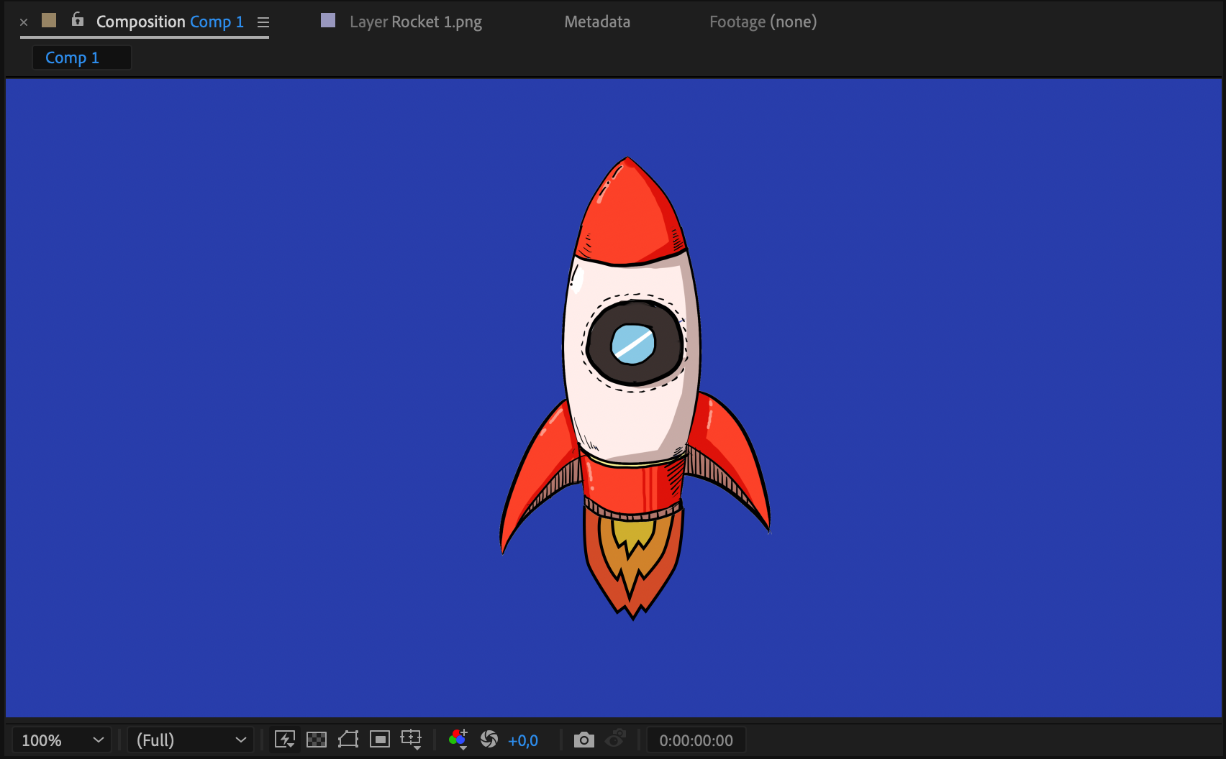This screenshot has height=759, width=1226.
Task: Click the Show Snapshot icon
Action: click(x=616, y=740)
